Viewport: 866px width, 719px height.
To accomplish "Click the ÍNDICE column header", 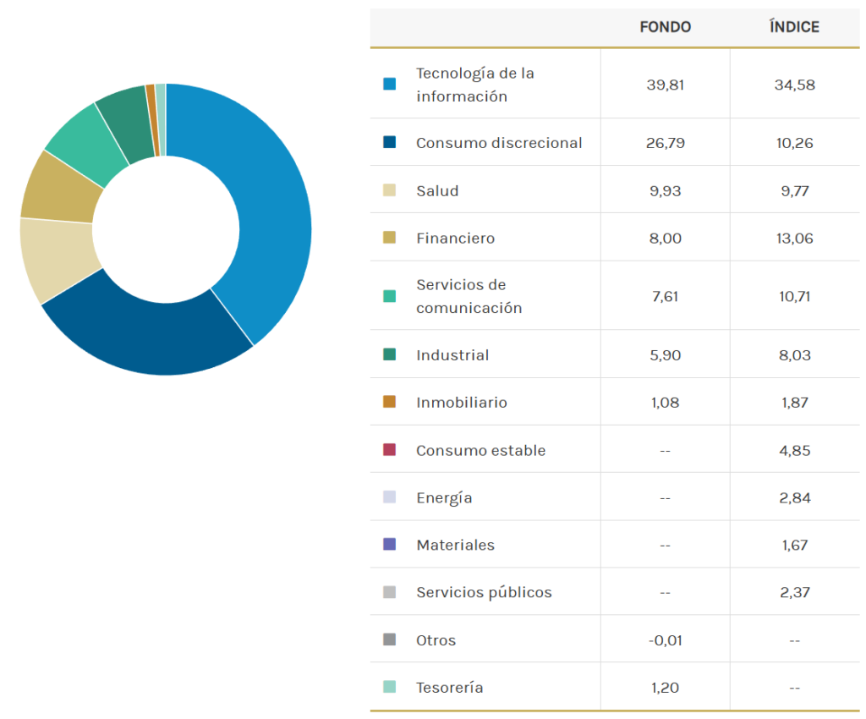I will click(794, 27).
